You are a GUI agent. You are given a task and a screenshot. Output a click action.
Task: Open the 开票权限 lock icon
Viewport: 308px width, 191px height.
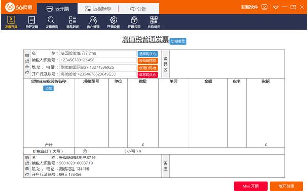[134, 22]
